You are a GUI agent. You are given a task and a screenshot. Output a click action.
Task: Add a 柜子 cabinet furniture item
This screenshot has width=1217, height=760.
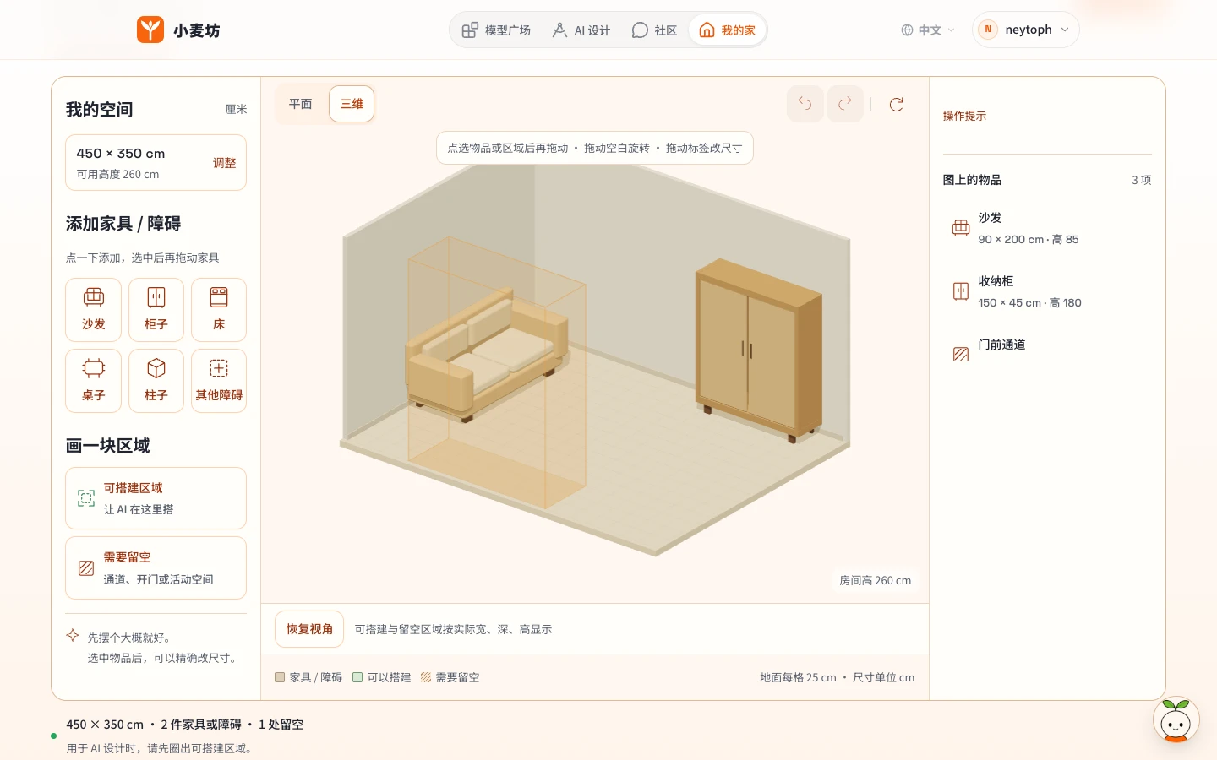pyautogui.click(x=156, y=310)
